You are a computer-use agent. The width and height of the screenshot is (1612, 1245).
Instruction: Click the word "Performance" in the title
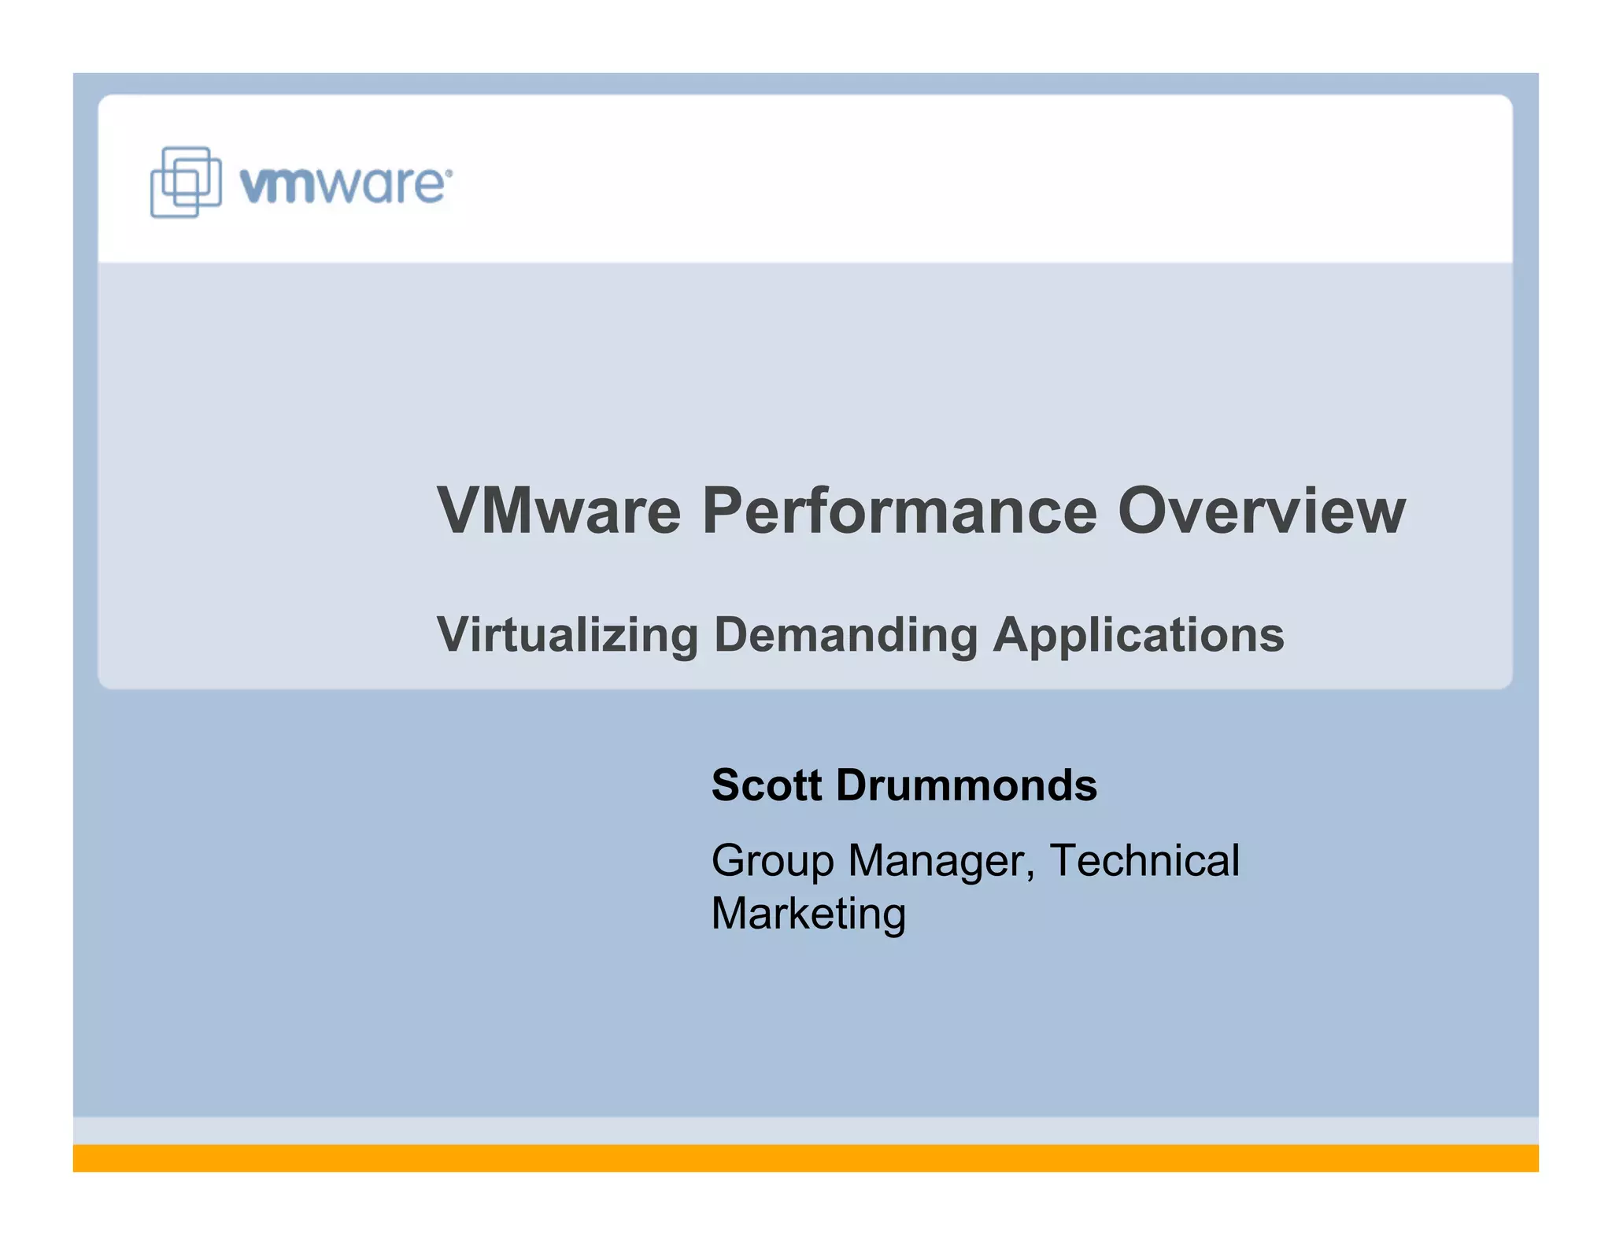click(899, 511)
